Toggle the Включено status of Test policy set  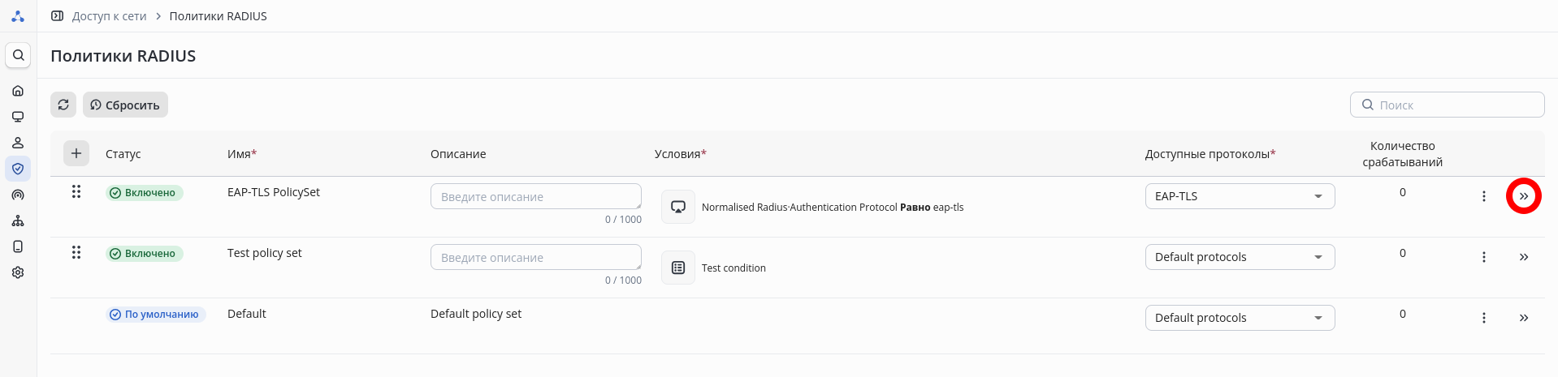point(145,254)
